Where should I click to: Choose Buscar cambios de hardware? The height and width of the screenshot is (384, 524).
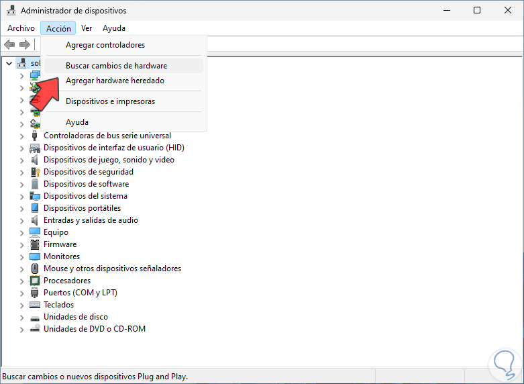[123, 66]
